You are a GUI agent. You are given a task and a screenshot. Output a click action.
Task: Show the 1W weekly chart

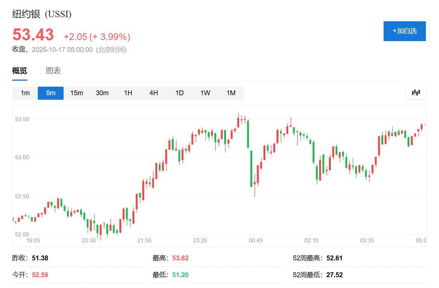tap(205, 93)
